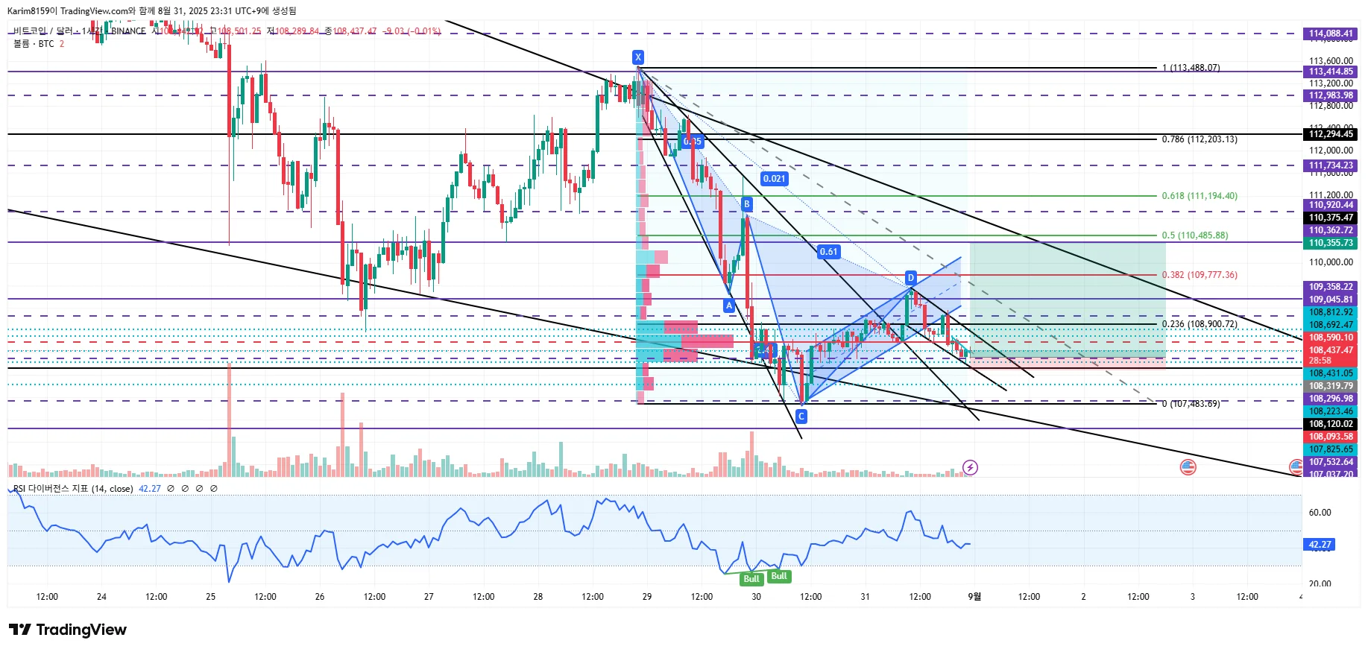Screen dimensions: 1368x652
Task: Click the 26 date on time axis
Action: (x=320, y=597)
